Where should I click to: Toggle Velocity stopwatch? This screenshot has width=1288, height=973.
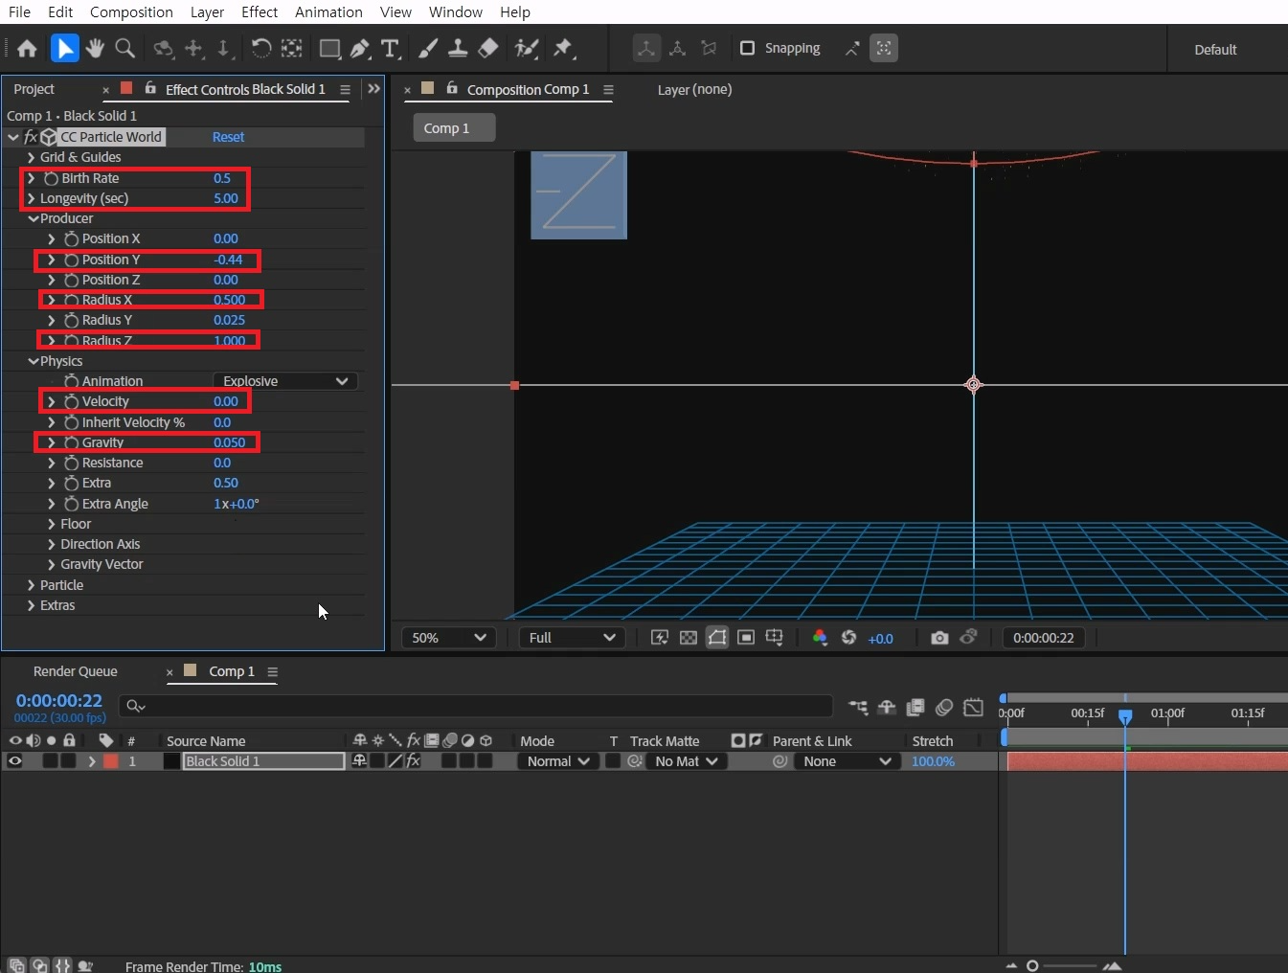point(71,401)
